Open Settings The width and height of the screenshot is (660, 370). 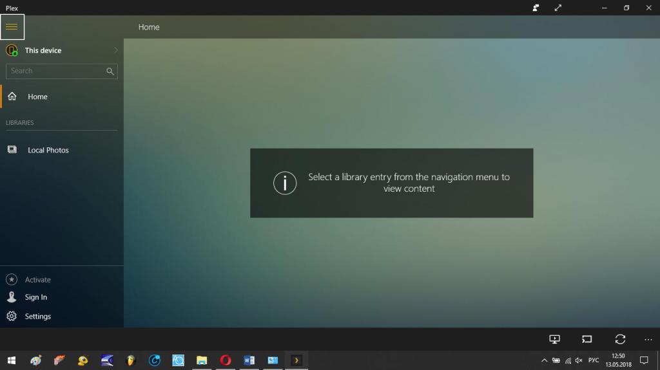point(38,316)
